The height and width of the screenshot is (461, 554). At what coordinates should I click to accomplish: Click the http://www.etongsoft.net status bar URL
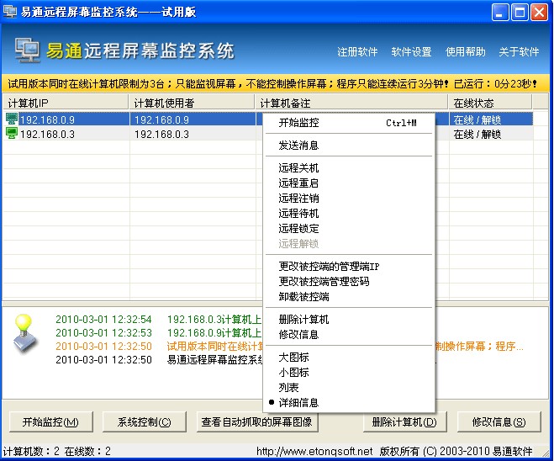point(314,451)
